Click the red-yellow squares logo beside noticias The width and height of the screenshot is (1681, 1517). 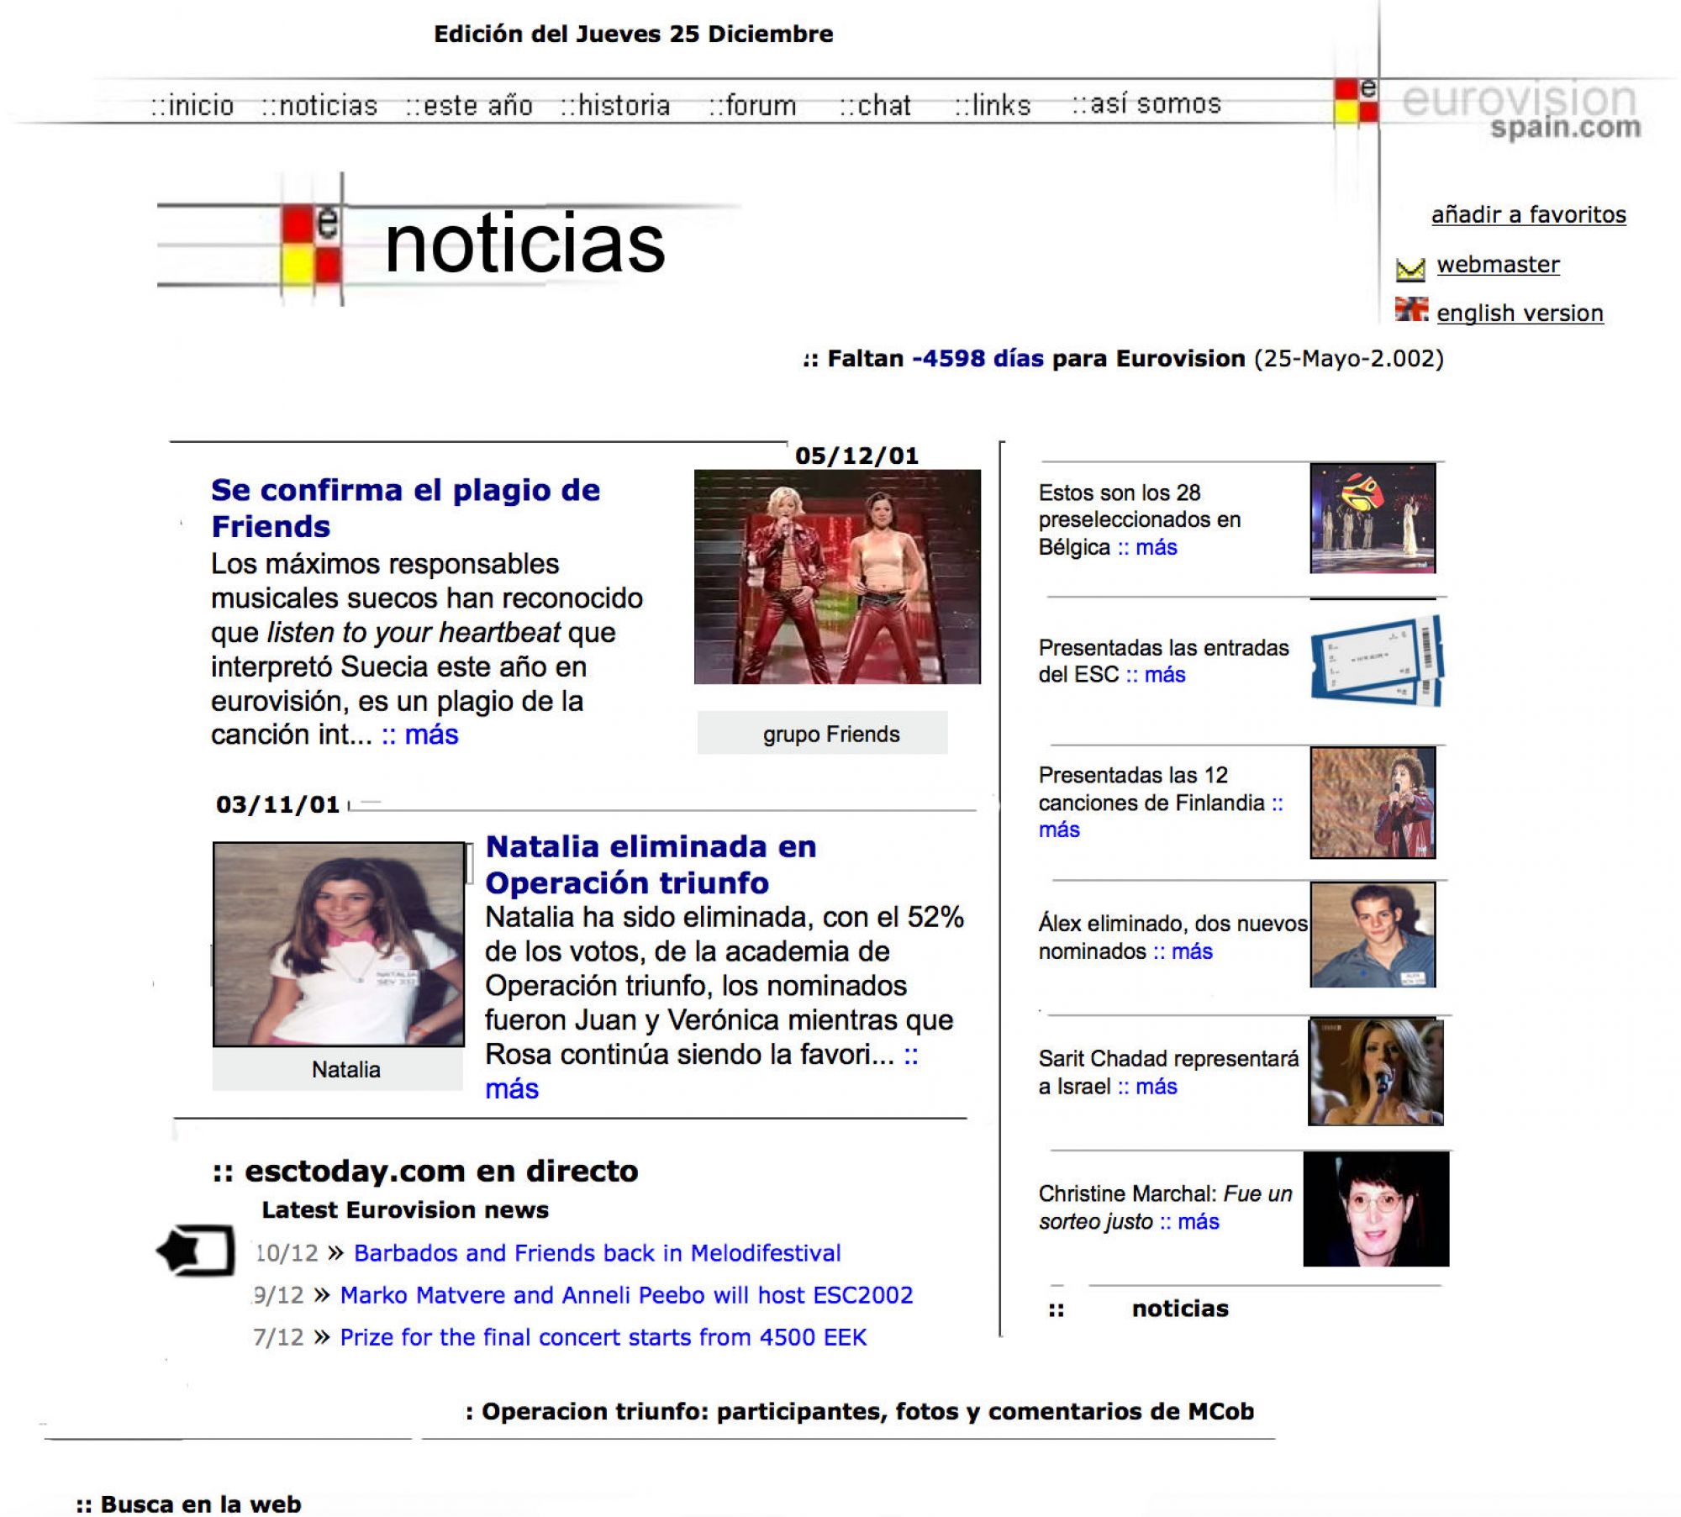click(x=311, y=244)
